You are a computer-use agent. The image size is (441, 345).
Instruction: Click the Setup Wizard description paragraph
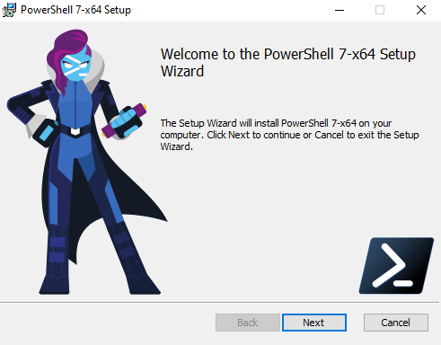pos(289,135)
